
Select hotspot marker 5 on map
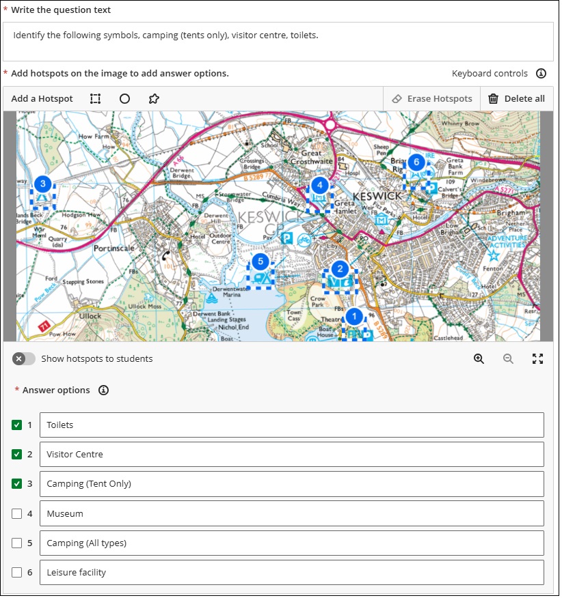(x=260, y=261)
